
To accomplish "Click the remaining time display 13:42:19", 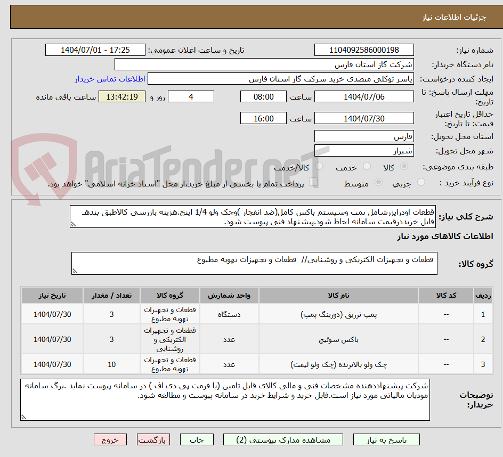I will (x=121, y=96).
